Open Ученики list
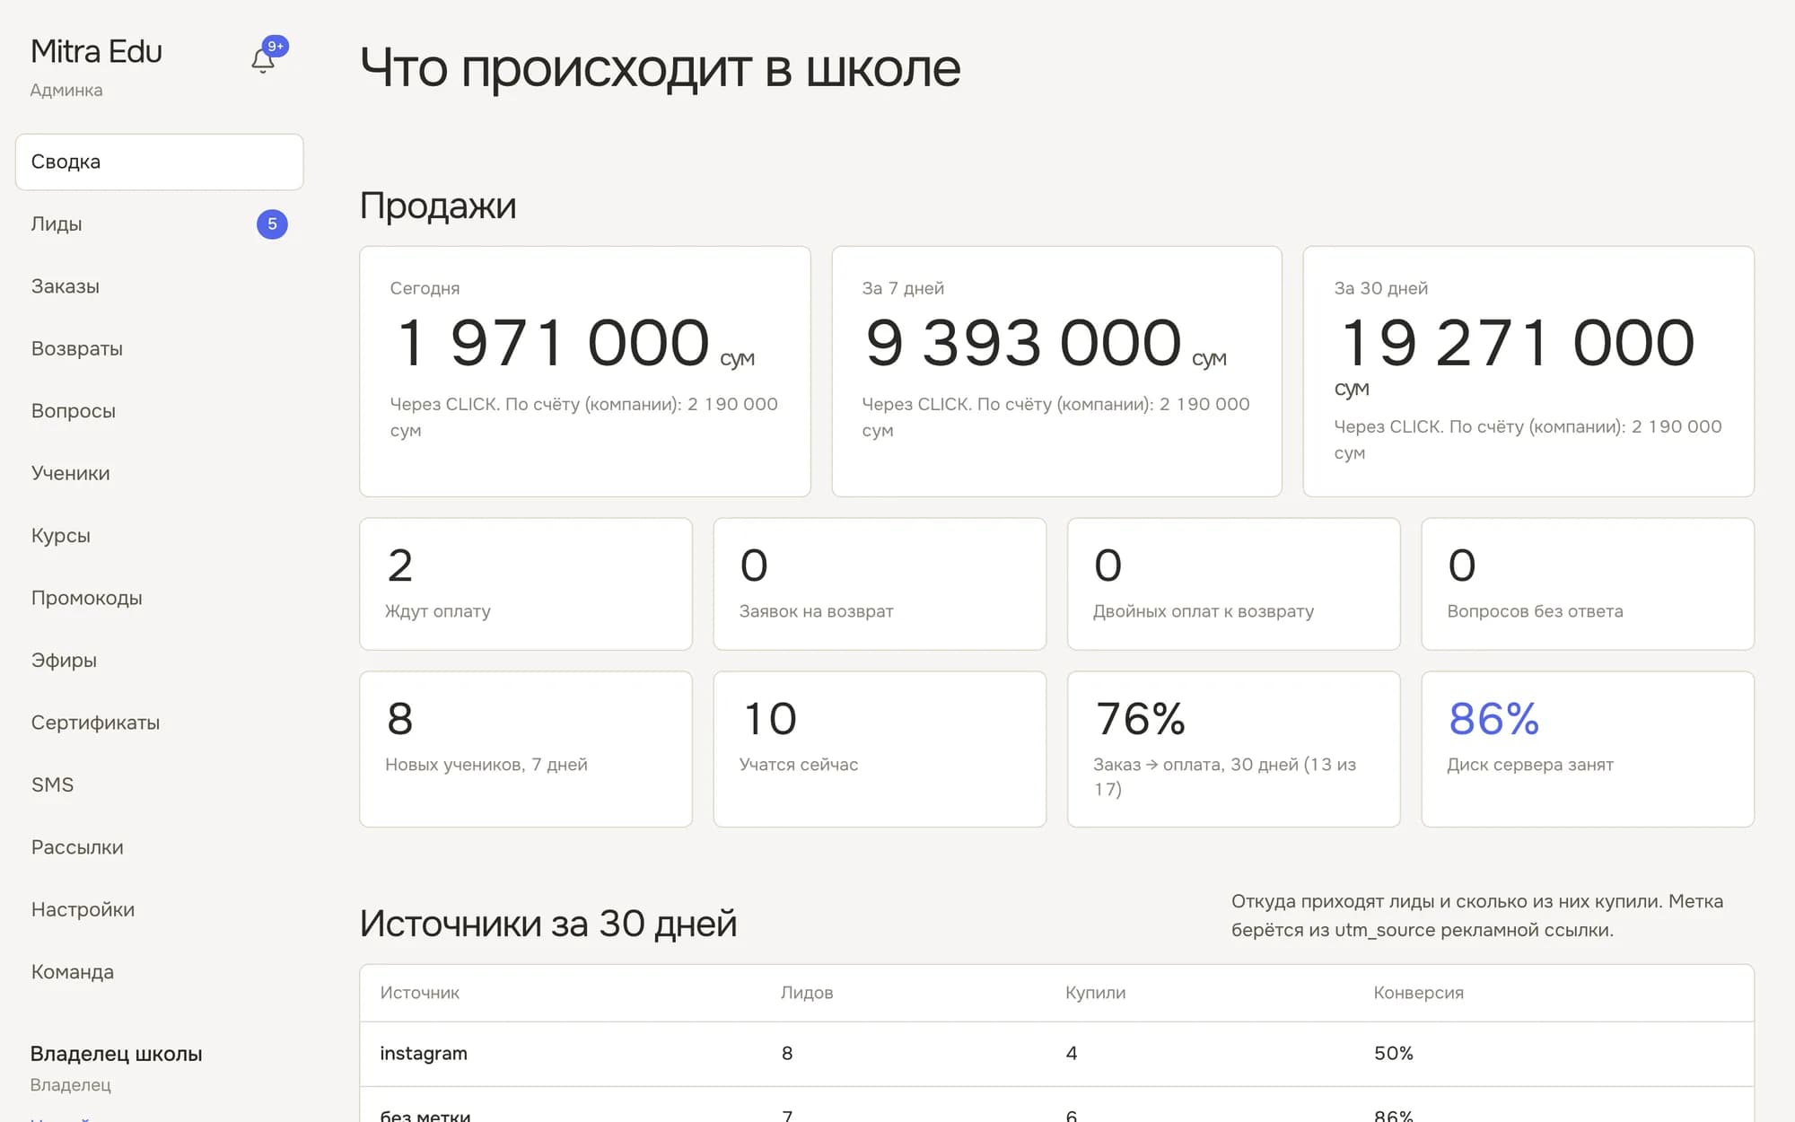Screen dimensions: 1795x1122 (x=159, y=473)
